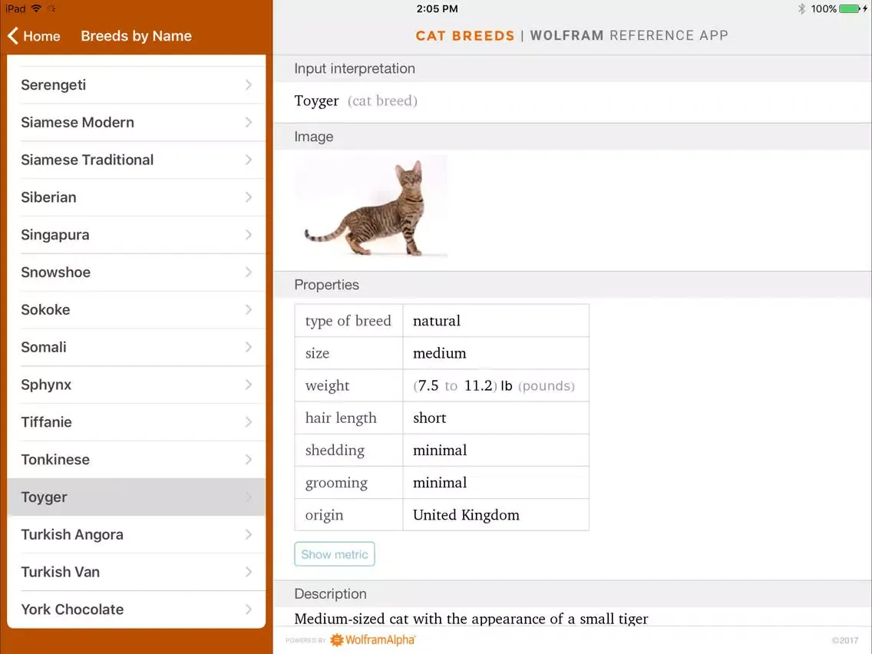Open the Snowshoe breed page

(x=137, y=272)
